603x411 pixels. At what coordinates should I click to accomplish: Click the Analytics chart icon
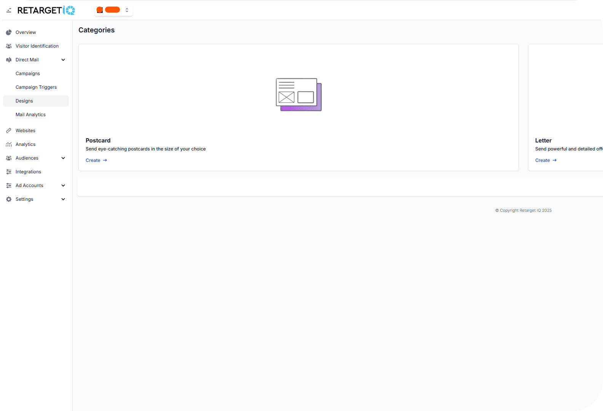tap(9, 144)
